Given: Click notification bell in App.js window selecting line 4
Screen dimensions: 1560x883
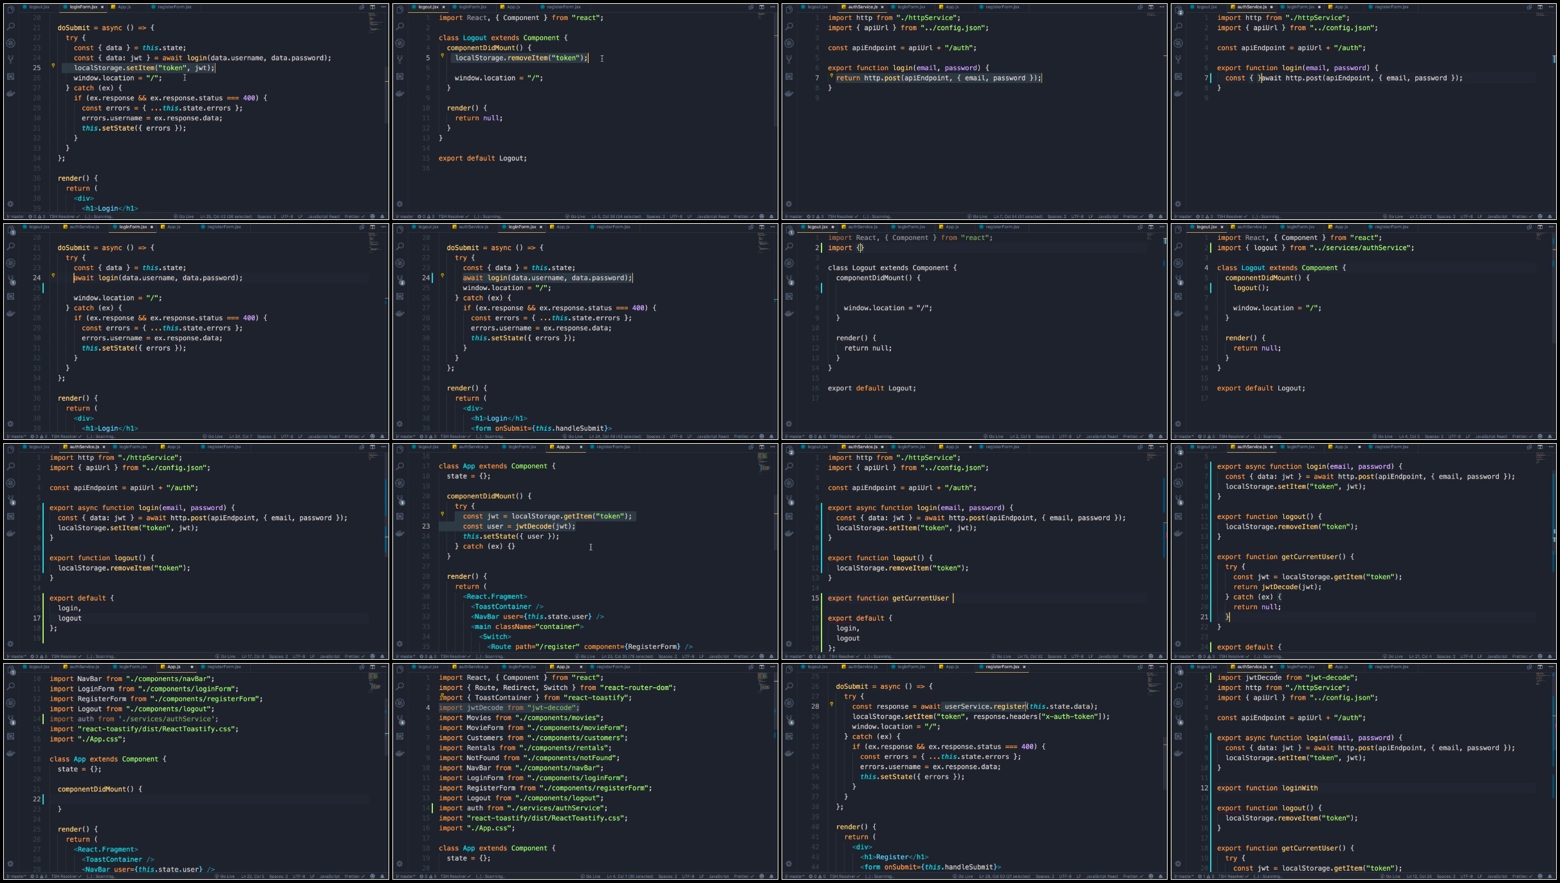Looking at the screenshot, I should point(771,876).
